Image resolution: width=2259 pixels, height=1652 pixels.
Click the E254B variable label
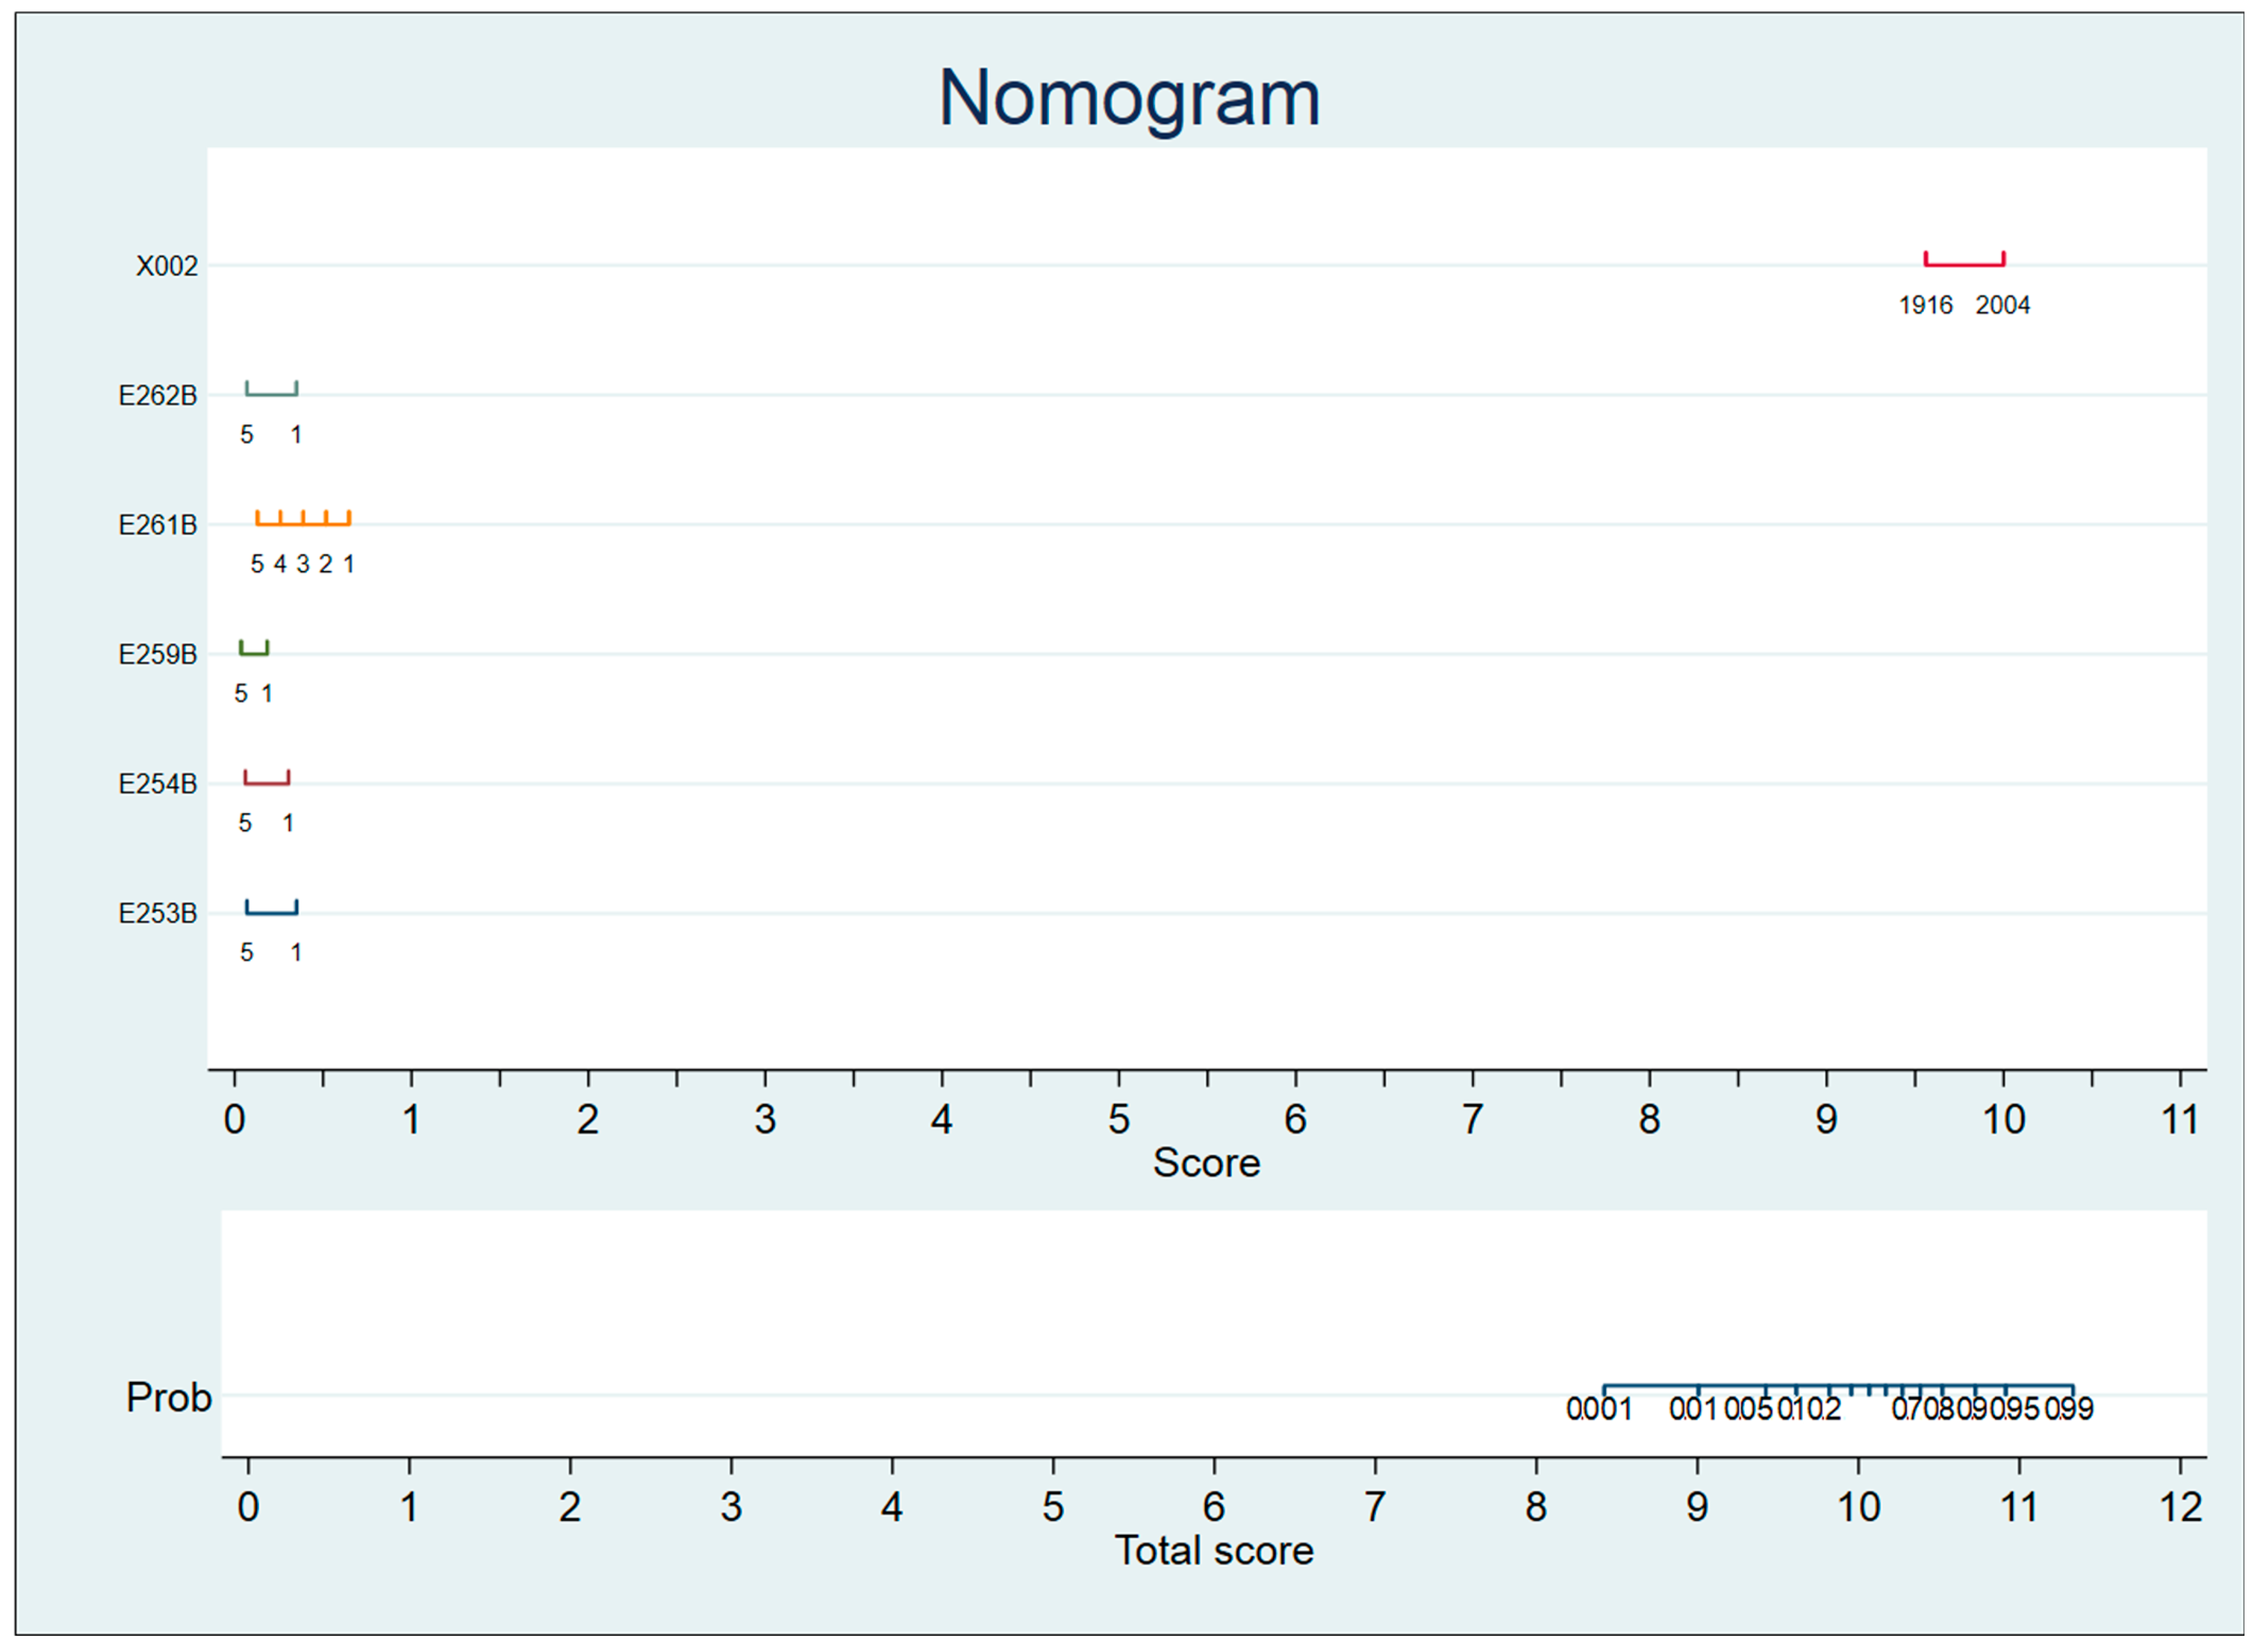coord(157,784)
